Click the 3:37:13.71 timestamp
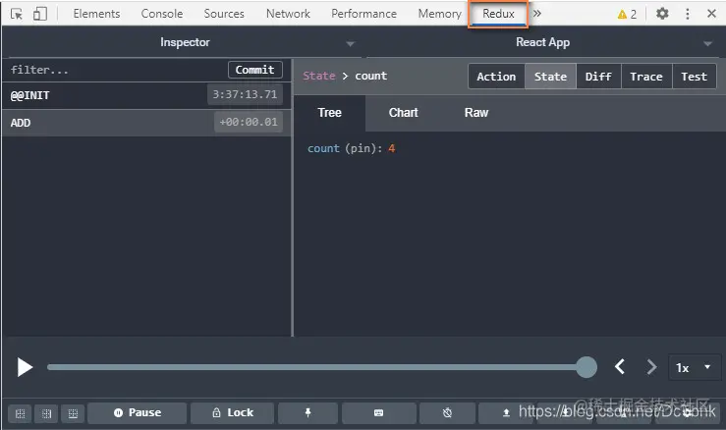Screen dimensions: 726x430 point(245,94)
